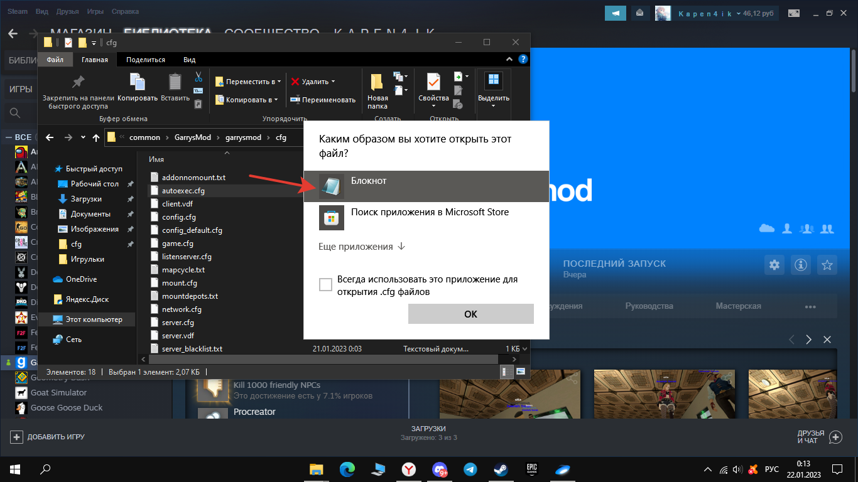Expand Еще приложения list
The width and height of the screenshot is (858, 482).
(362, 247)
